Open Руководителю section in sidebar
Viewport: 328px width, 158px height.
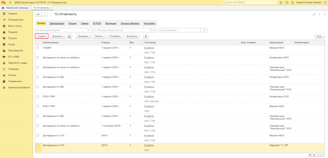point(16,20)
